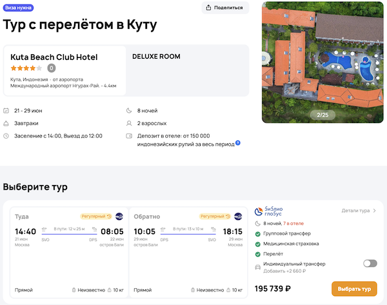Click the guests icon beside 2 взрослых
The width and height of the screenshot is (387, 305).
coord(130,123)
